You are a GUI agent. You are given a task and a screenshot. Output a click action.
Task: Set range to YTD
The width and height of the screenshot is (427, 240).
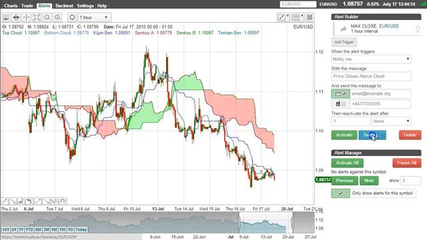point(29,229)
